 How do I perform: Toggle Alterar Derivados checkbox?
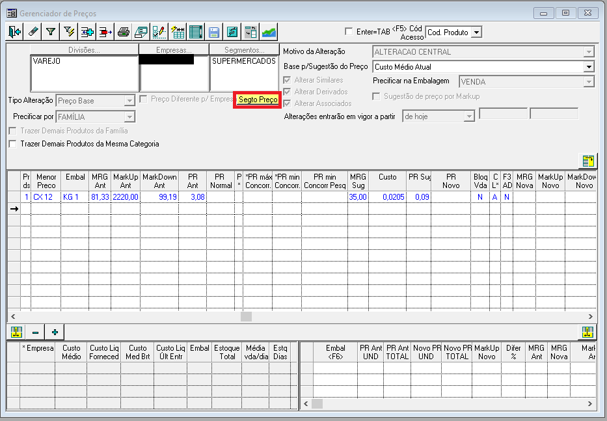coord(287,92)
